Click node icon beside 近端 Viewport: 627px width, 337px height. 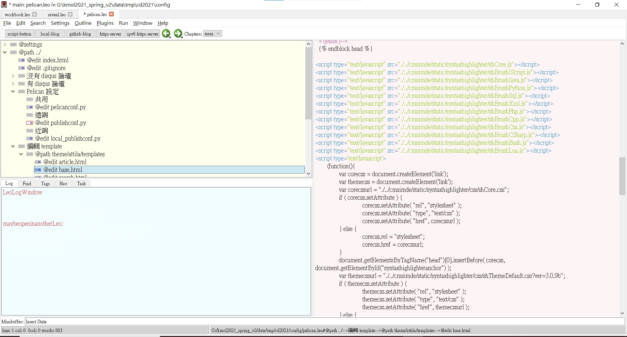[30, 130]
